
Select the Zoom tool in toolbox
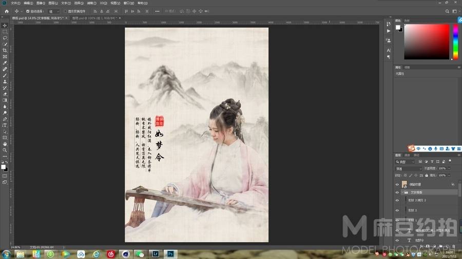(x=5, y=150)
